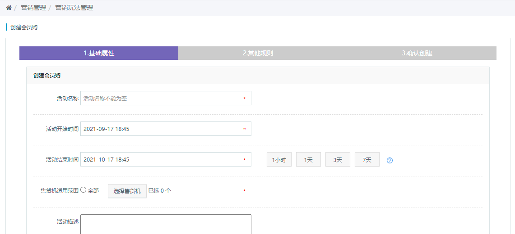
Task: Click the 活动结束时间 label
Action: pyautogui.click(x=62, y=160)
